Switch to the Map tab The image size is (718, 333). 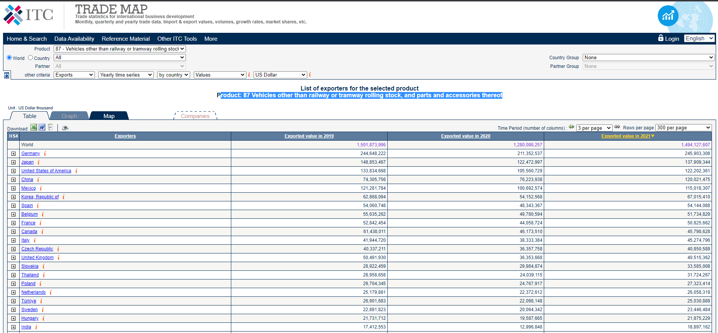point(109,116)
